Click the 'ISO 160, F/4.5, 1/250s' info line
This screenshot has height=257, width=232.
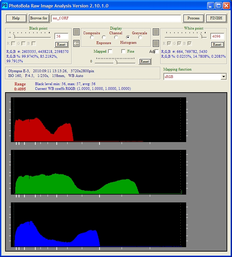[x=46, y=76]
